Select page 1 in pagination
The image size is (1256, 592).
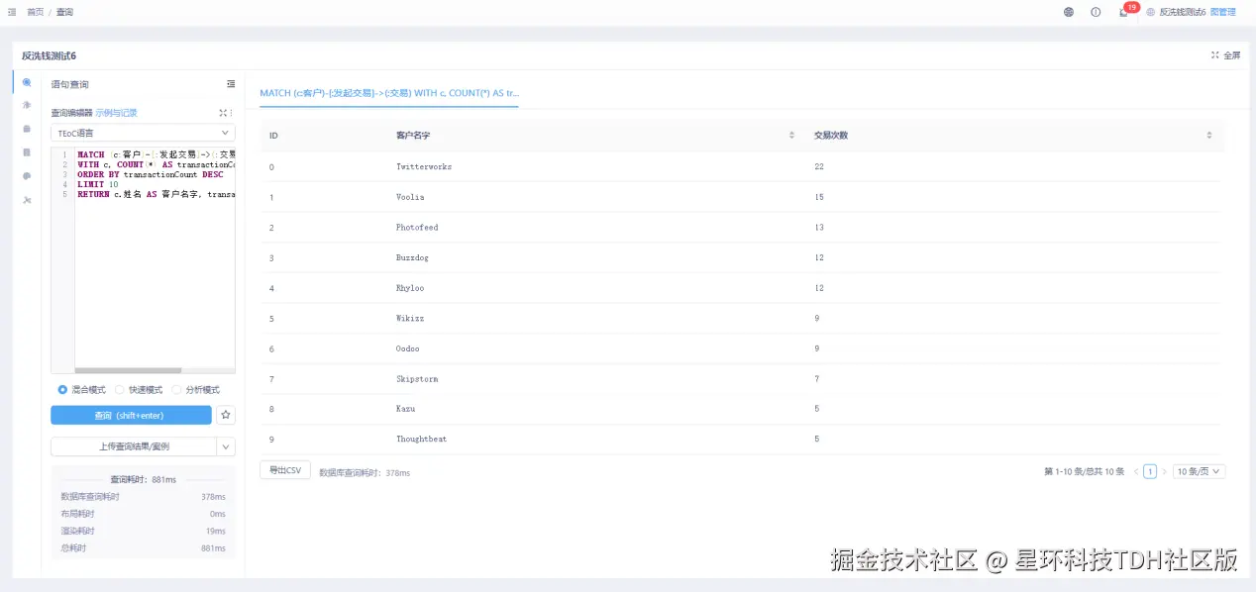tap(1150, 472)
